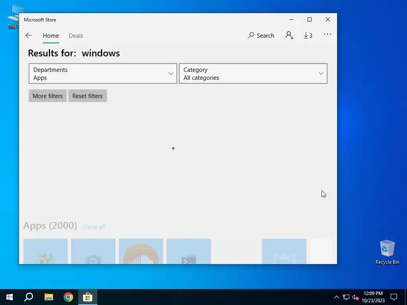This screenshot has width=407, height=305.
Task: Open the SoundCloud app tile
Action: click(141, 251)
